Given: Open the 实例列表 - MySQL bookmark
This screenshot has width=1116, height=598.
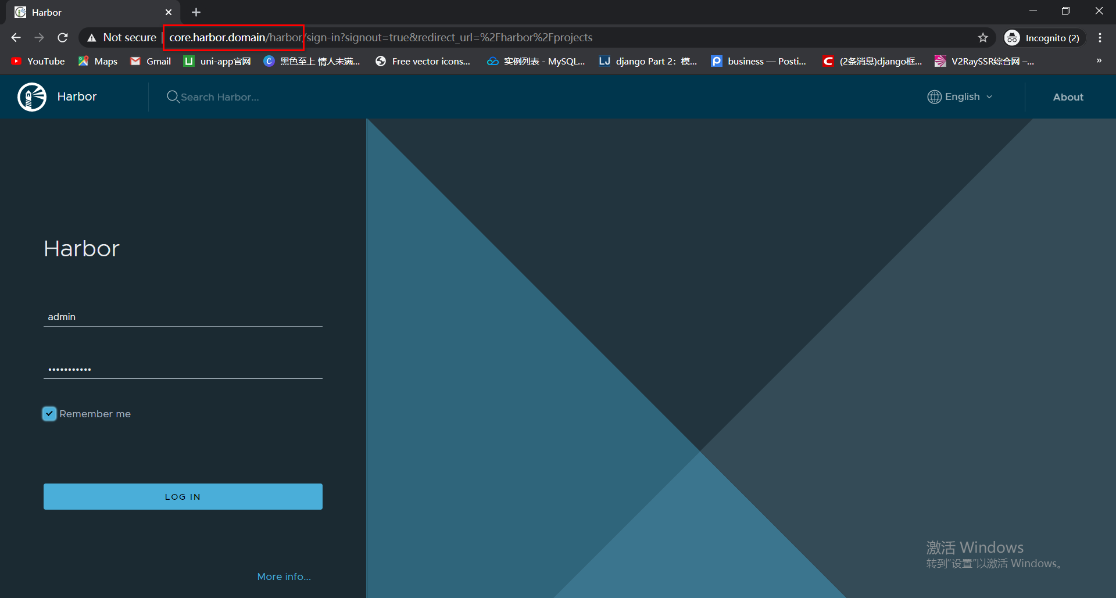Looking at the screenshot, I should coord(536,61).
